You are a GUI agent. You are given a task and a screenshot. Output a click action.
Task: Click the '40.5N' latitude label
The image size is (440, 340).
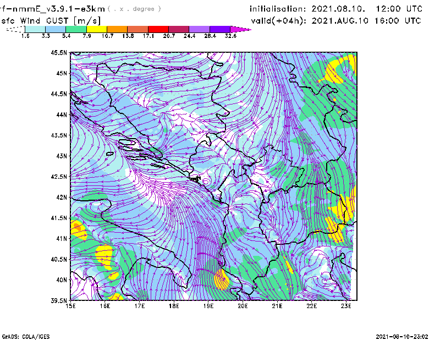pos(59,260)
